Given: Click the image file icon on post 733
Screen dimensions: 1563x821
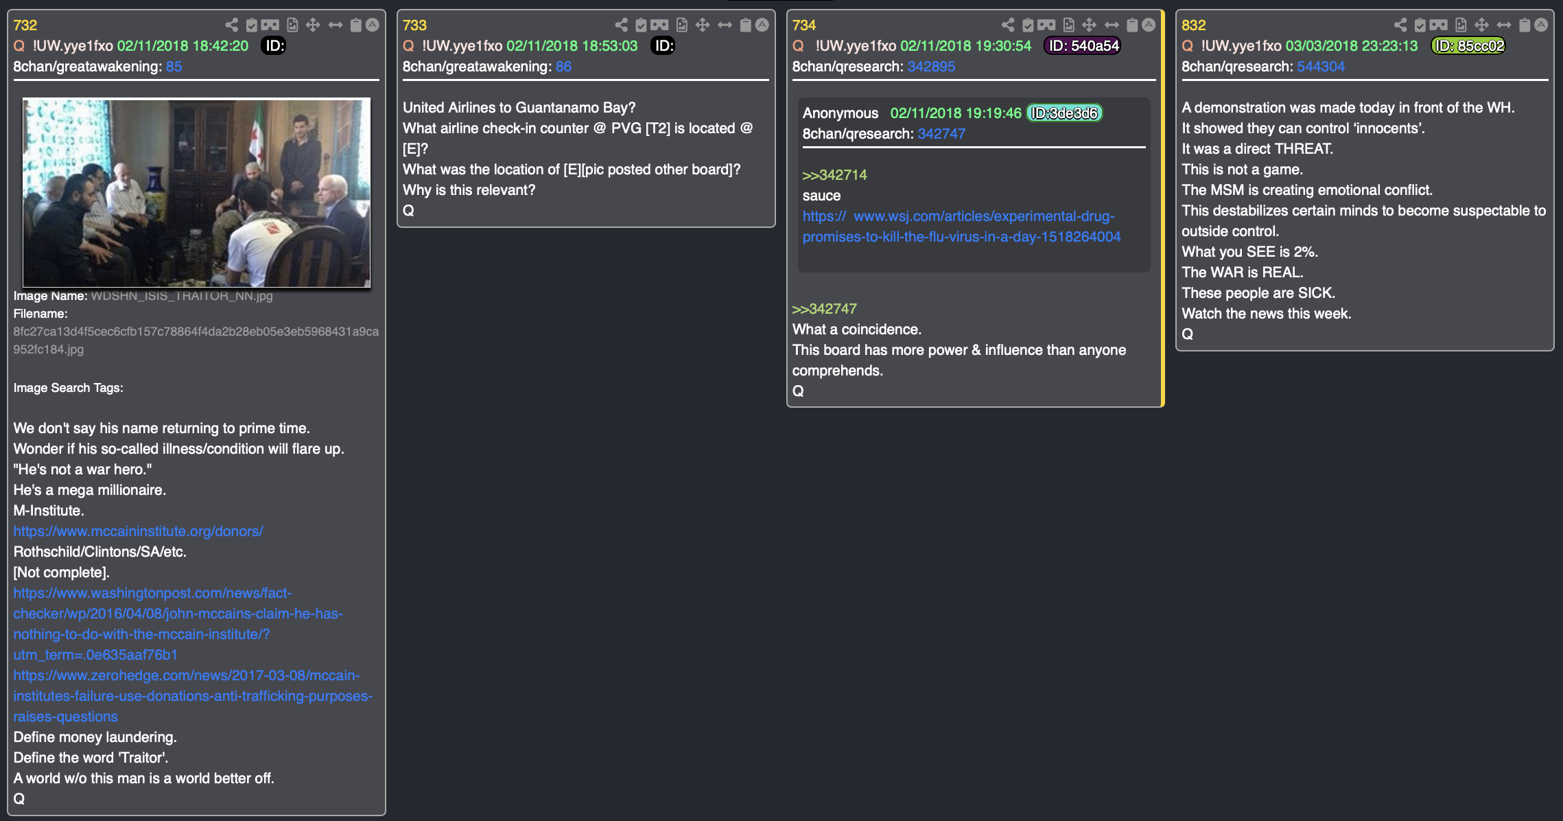Looking at the screenshot, I should (x=682, y=25).
